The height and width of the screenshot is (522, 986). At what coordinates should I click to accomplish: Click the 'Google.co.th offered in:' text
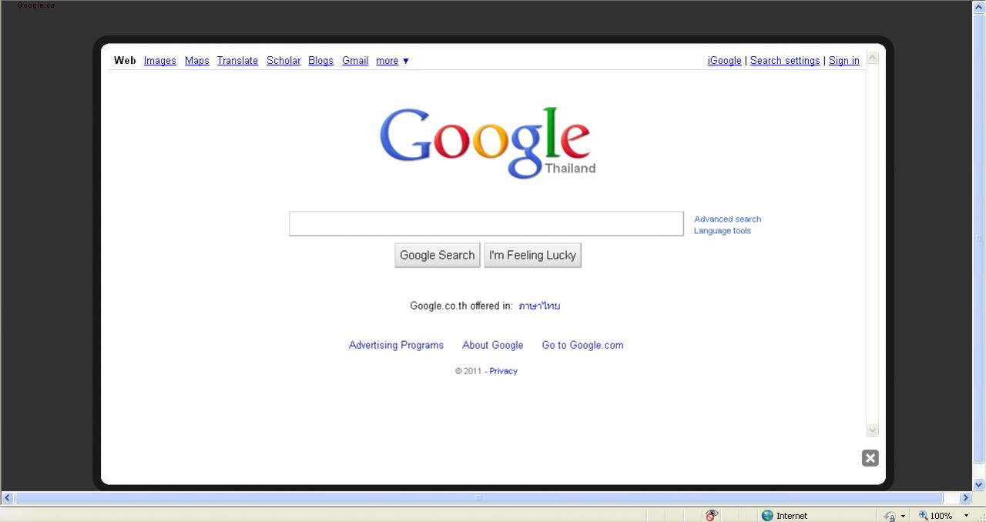461,306
